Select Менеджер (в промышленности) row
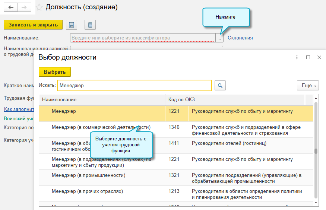The width and height of the screenshot is (326, 210). point(89,175)
